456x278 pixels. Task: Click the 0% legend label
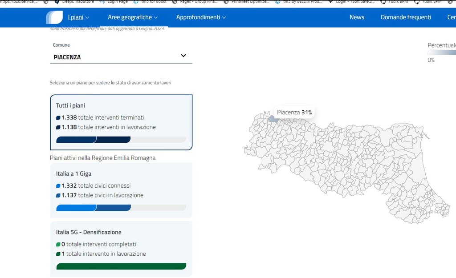click(431, 60)
